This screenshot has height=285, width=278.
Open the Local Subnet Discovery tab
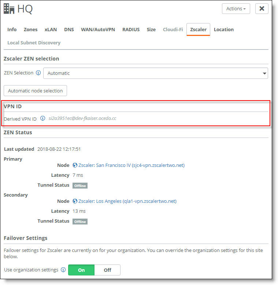click(34, 43)
